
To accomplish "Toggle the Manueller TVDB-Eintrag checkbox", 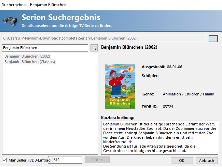I will [4, 160].
